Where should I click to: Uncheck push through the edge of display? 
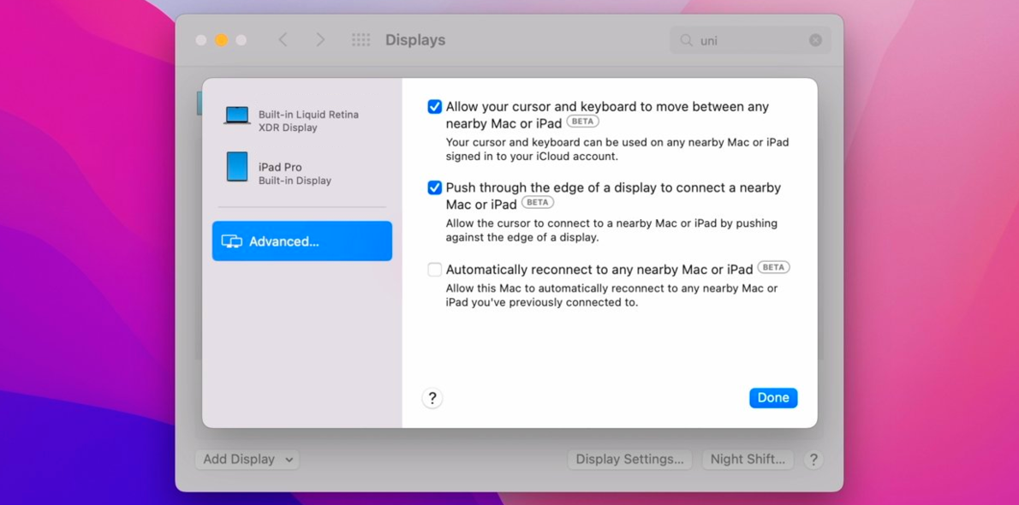435,187
